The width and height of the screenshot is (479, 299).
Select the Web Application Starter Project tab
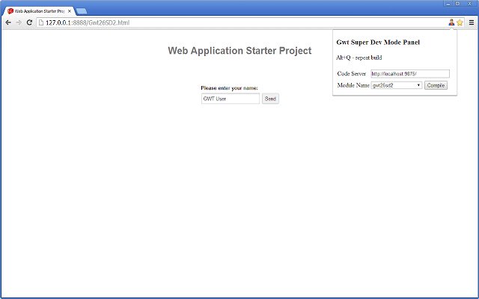tap(39, 11)
